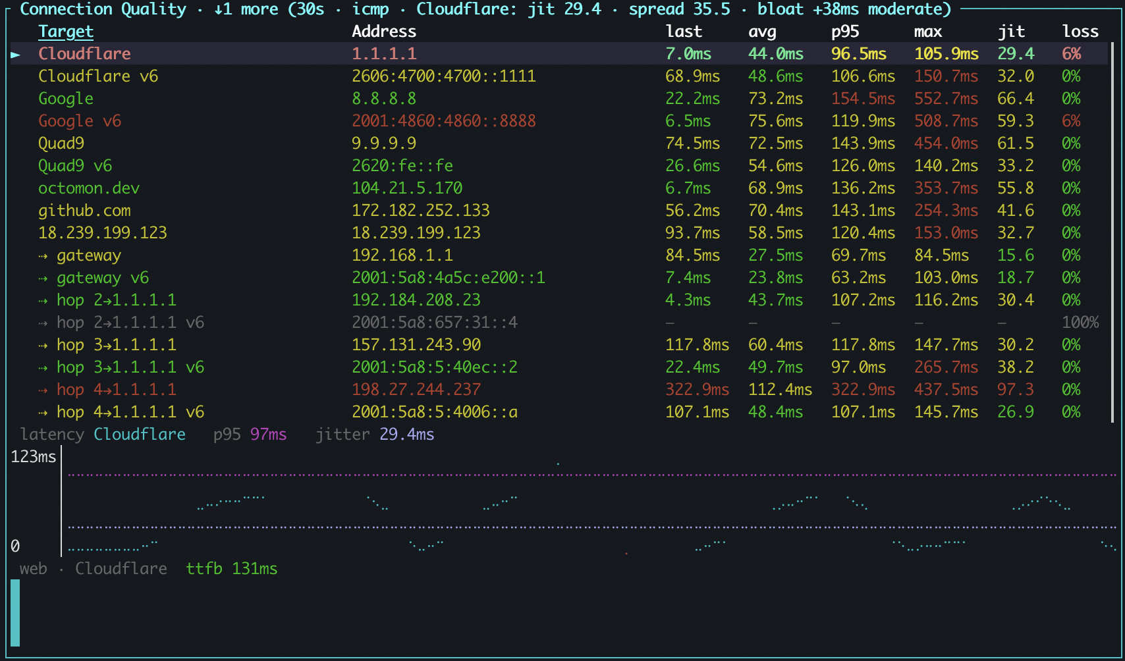Select the gateway address 192.168.1.1
The image size is (1125, 661).
[x=402, y=255]
